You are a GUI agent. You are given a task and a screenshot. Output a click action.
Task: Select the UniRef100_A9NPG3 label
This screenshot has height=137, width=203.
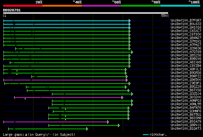pyautogui.click(x=186, y=101)
